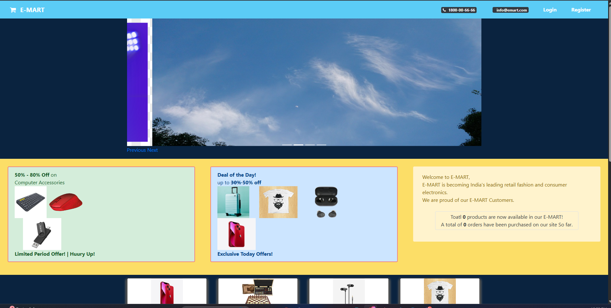The width and height of the screenshot is (611, 308).
Task: Click the shopping cart icon in navbar
Action: [13, 10]
